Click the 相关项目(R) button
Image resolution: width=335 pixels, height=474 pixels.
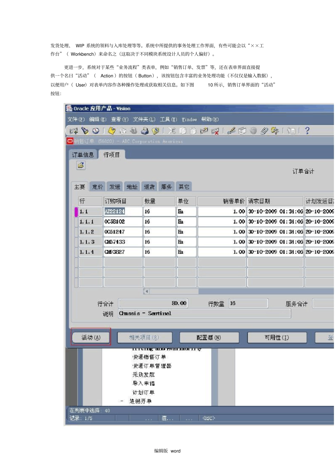point(145,338)
